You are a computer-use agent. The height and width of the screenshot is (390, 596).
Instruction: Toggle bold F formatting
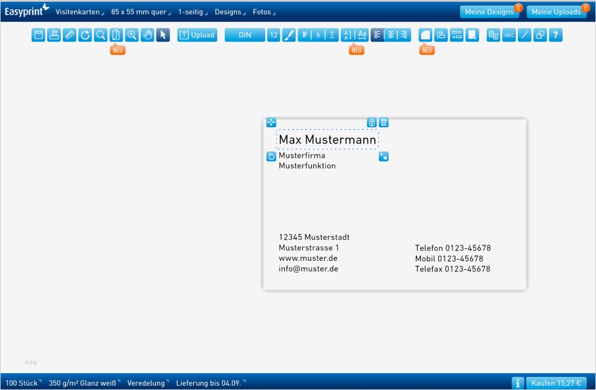[304, 35]
